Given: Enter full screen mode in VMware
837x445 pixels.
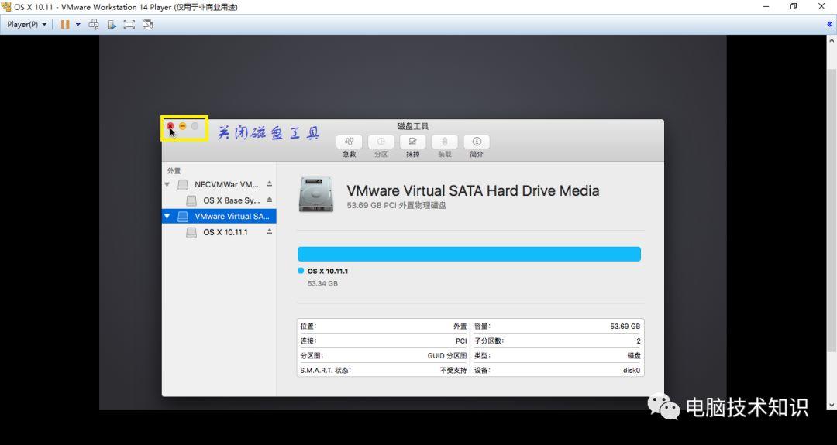Looking at the screenshot, I should [129, 25].
